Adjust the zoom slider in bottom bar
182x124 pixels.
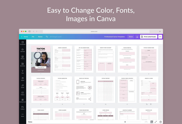[125, 122]
